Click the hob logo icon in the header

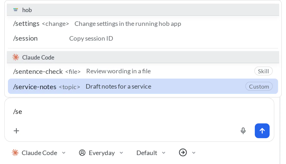16,10
